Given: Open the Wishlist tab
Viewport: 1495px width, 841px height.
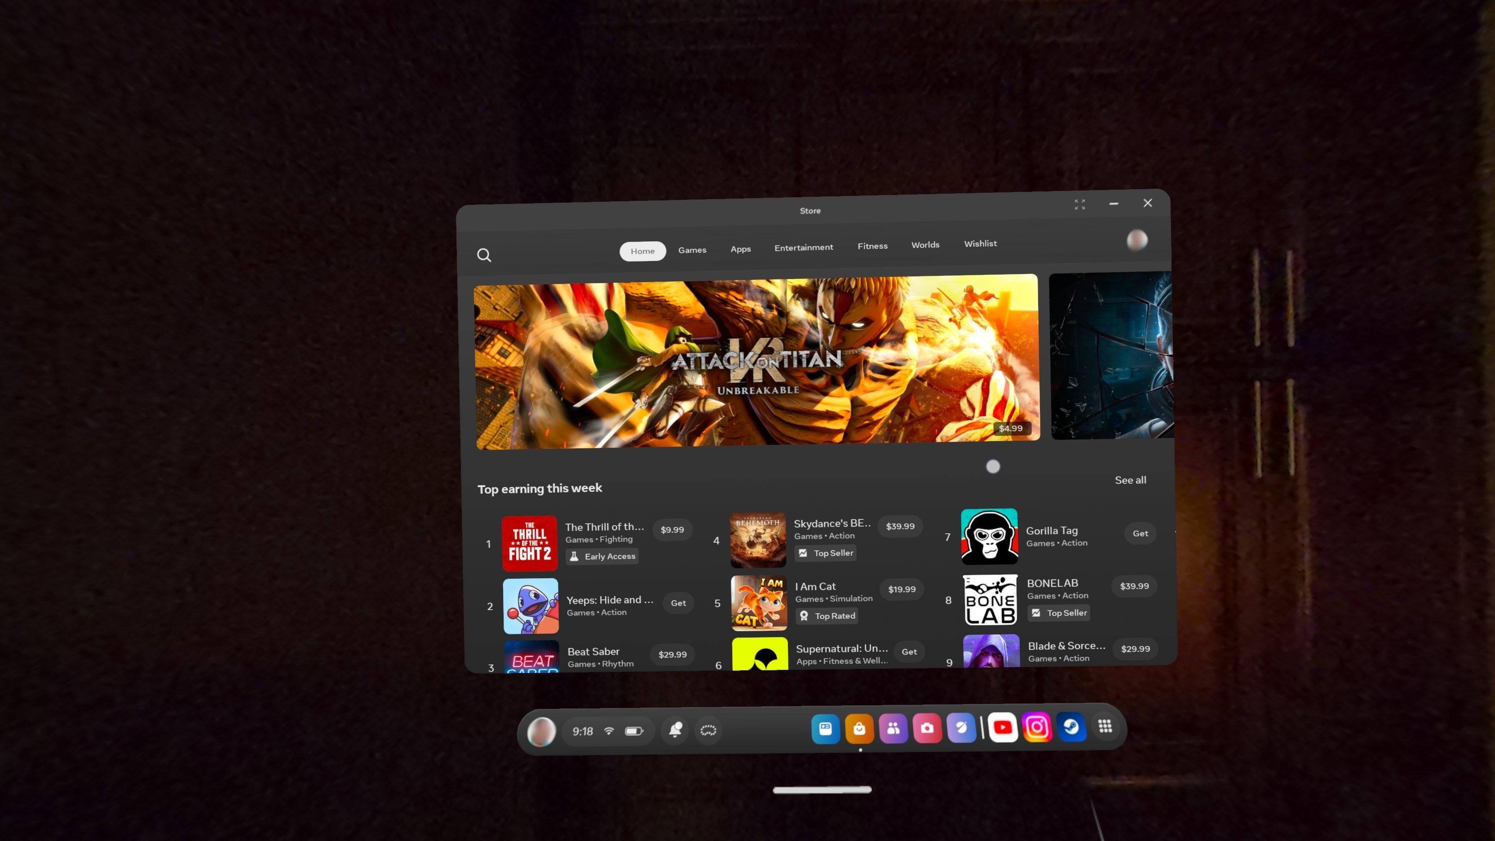Looking at the screenshot, I should coord(980,244).
